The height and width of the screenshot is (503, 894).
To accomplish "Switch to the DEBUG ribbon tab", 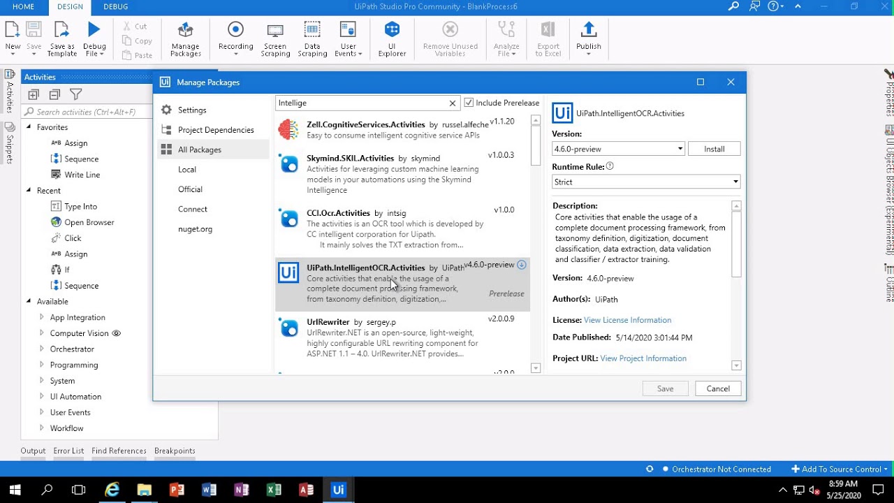I will (115, 6).
